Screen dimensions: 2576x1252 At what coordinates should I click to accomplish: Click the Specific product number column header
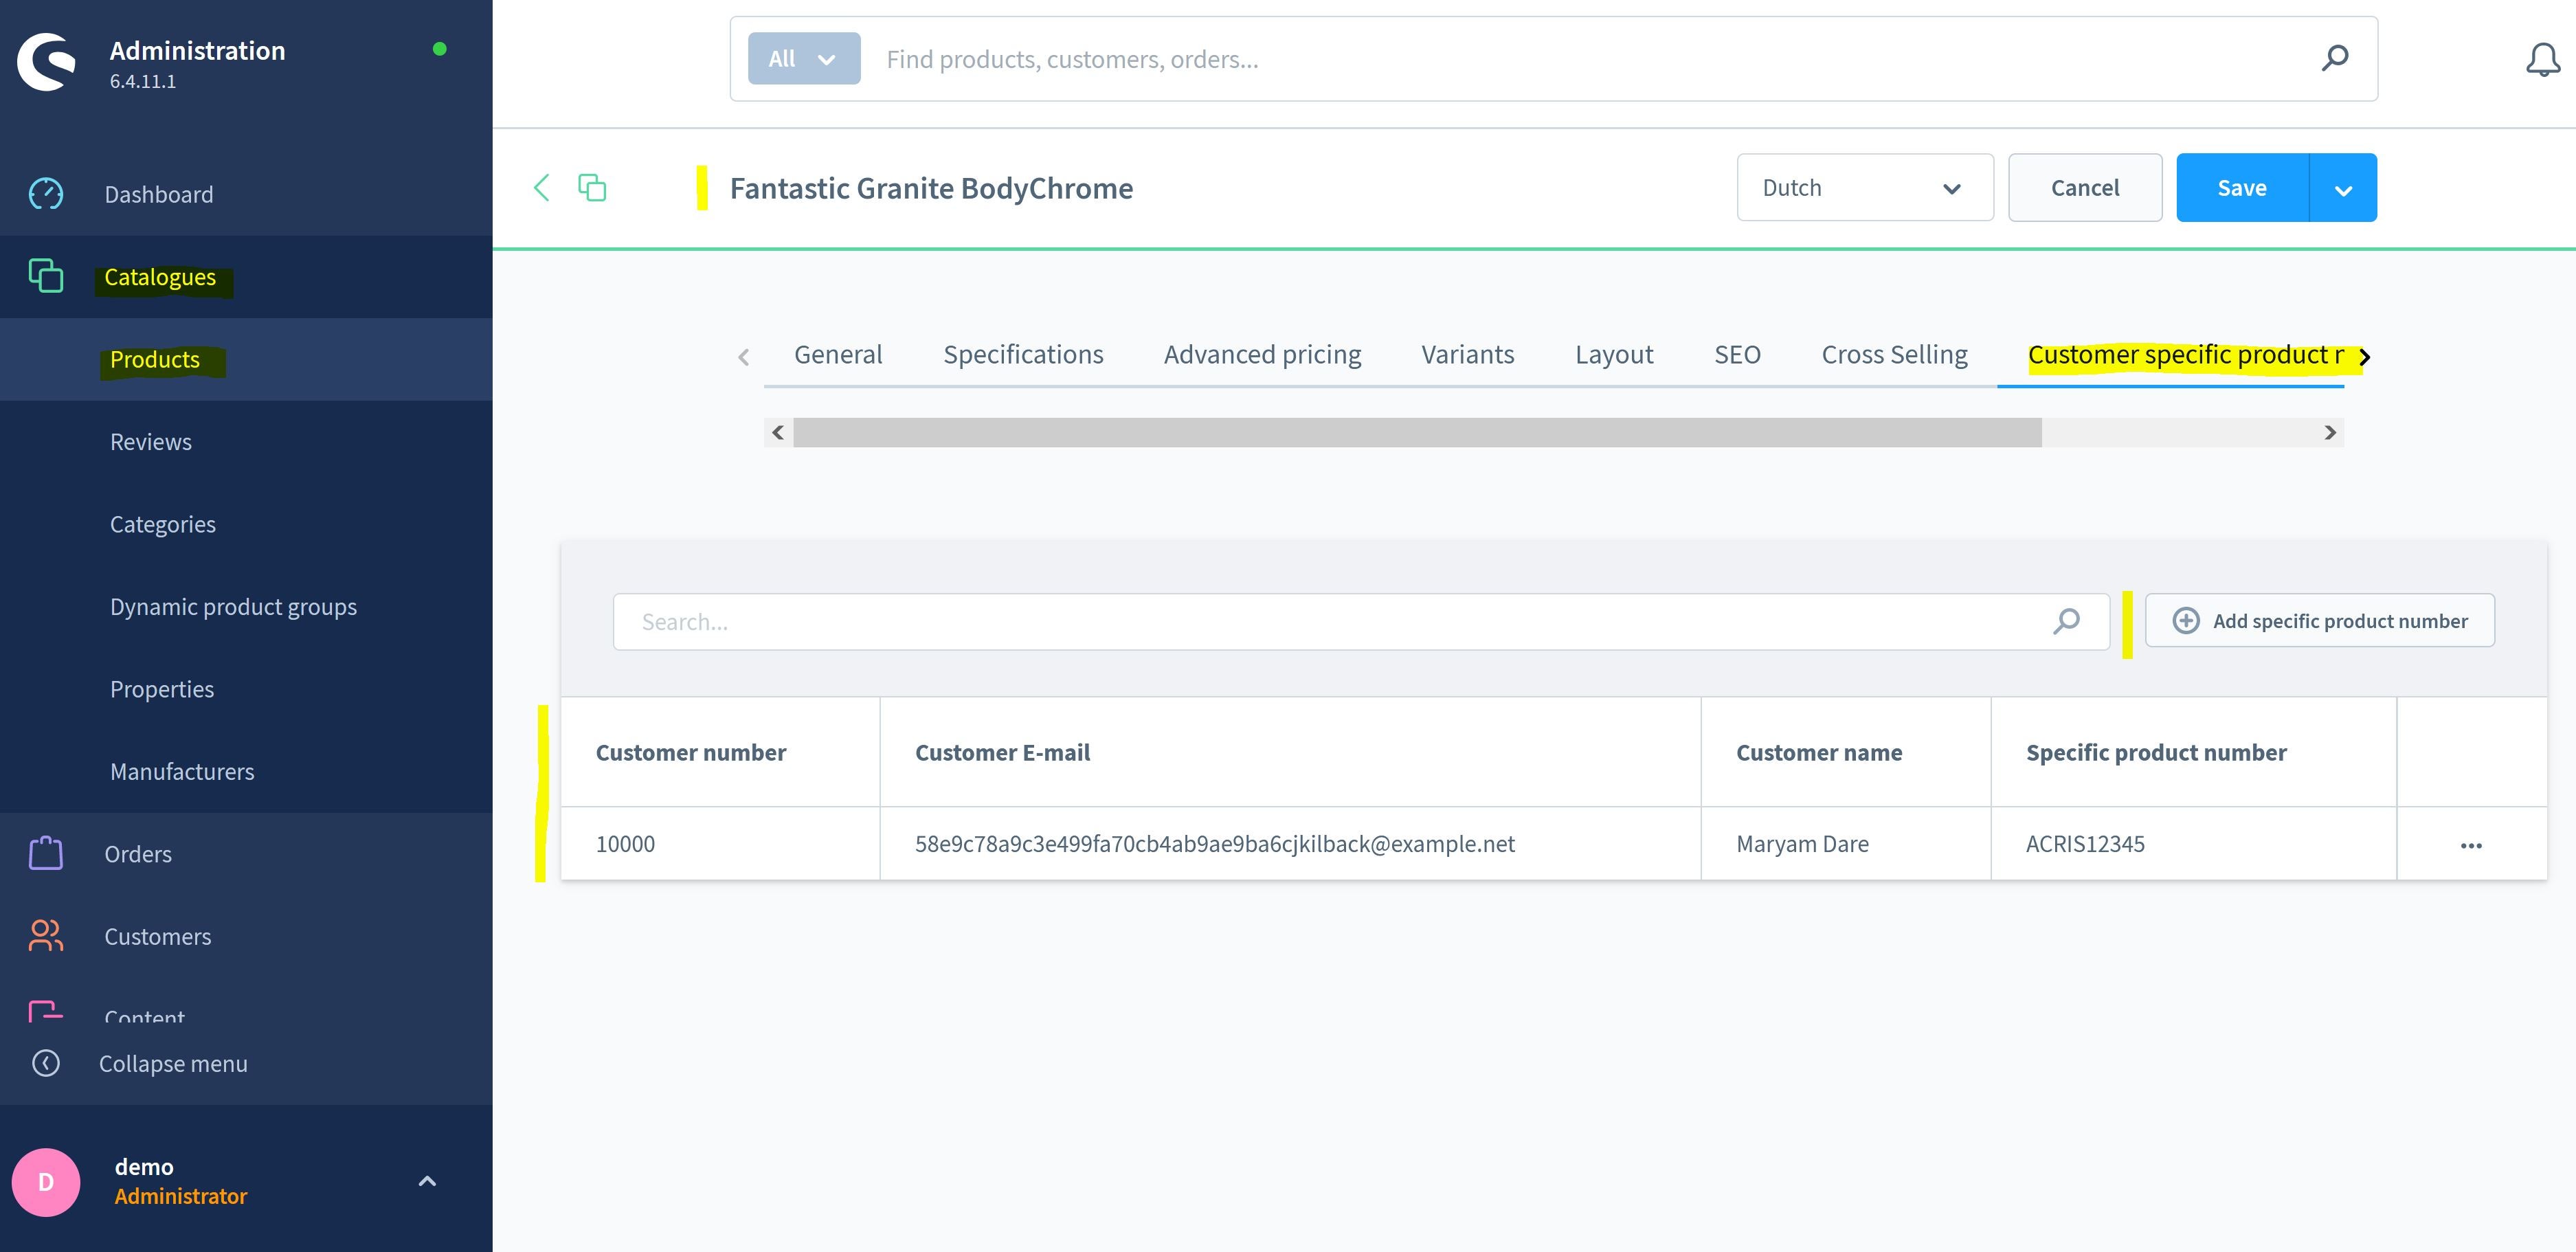coord(2194,752)
